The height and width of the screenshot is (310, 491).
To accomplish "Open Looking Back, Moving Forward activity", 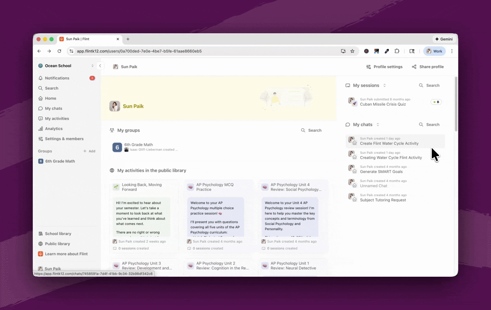I will [144, 216].
